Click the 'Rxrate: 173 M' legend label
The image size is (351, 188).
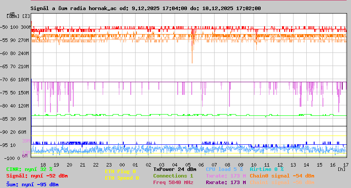pos(226,182)
